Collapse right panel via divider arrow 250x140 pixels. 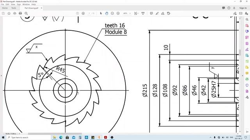coord(243,75)
